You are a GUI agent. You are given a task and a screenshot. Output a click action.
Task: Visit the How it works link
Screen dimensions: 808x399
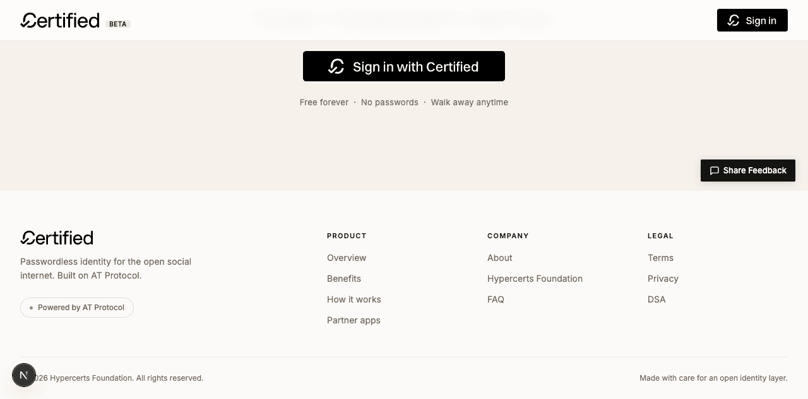354,299
